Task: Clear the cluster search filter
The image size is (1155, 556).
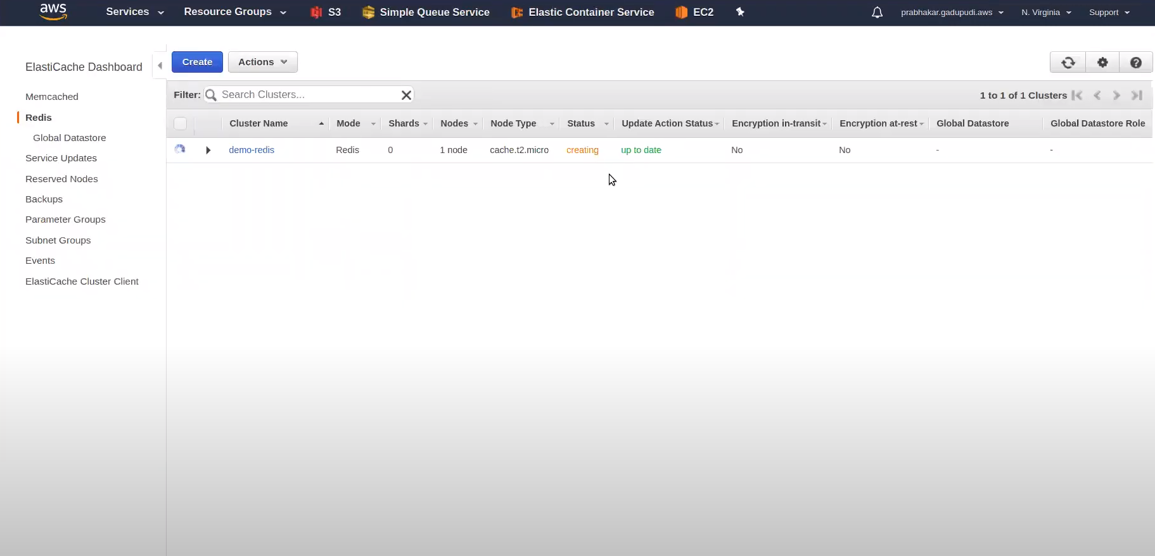Action: tap(407, 95)
